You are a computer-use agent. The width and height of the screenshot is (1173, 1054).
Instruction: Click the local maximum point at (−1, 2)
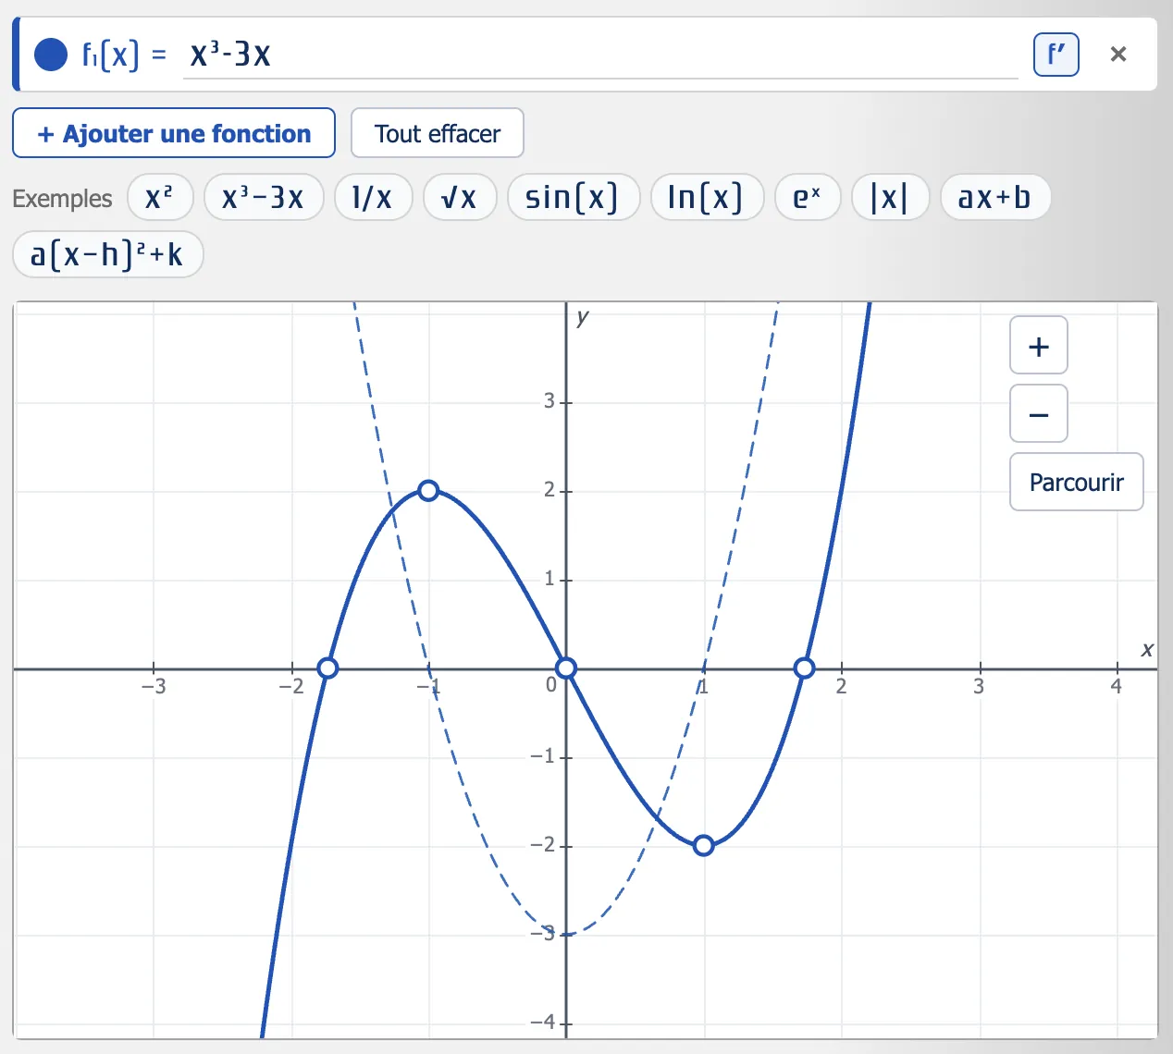428,491
